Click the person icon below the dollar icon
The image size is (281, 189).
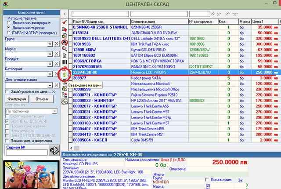(x=65, y=82)
